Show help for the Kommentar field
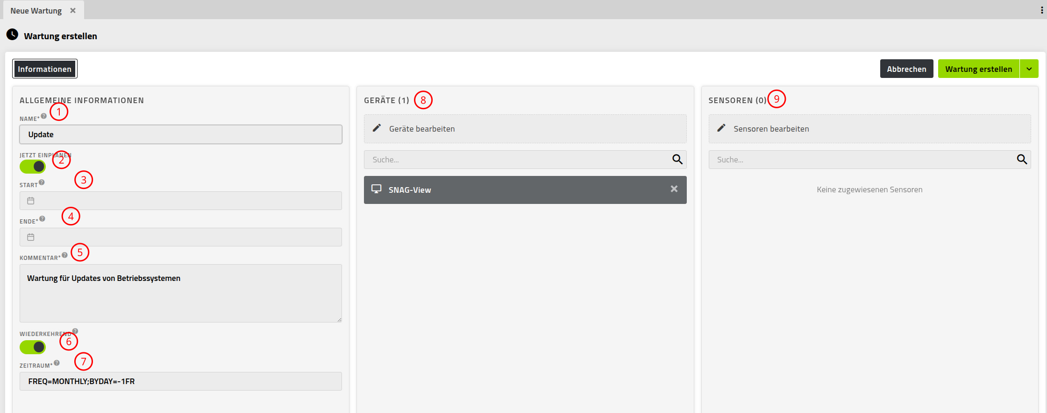Screen dimensions: 1047x413 [64, 255]
